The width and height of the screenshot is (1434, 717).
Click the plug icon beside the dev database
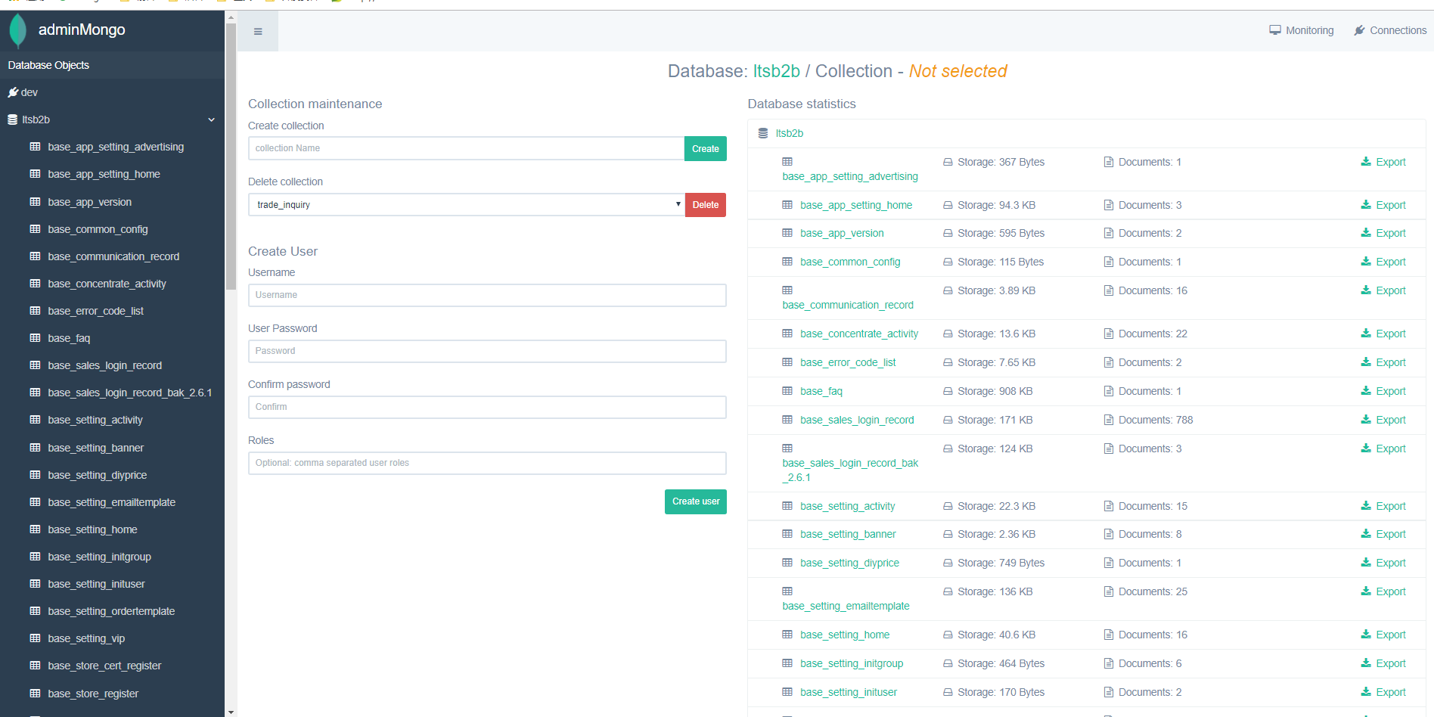point(12,92)
